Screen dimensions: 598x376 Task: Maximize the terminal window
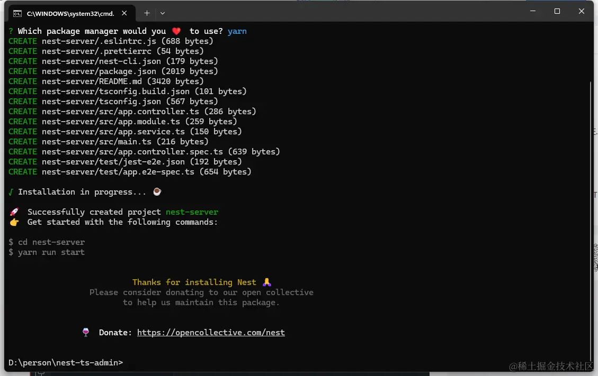click(557, 11)
